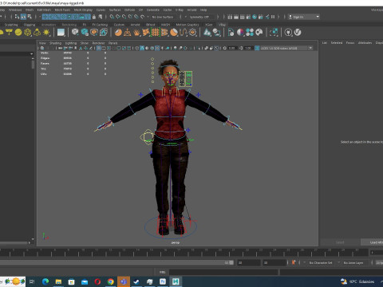Click the teal four-spheres material shelf icon
The height and width of the screenshot is (287, 383).
pyautogui.click(x=250, y=33)
